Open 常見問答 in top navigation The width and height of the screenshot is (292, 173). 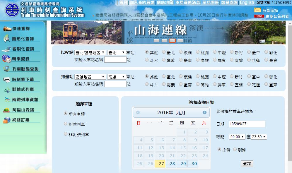click(x=211, y=3)
